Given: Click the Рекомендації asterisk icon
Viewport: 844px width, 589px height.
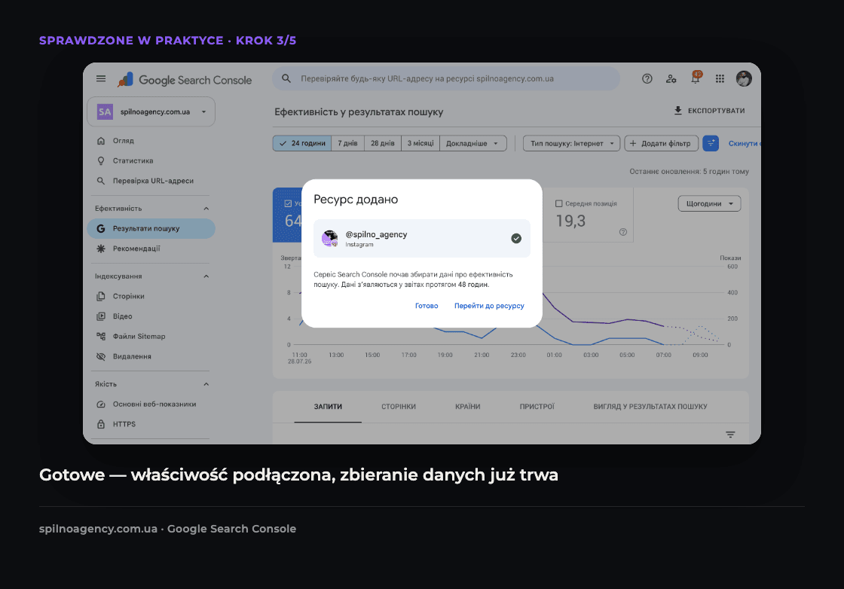Looking at the screenshot, I should coord(101,249).
